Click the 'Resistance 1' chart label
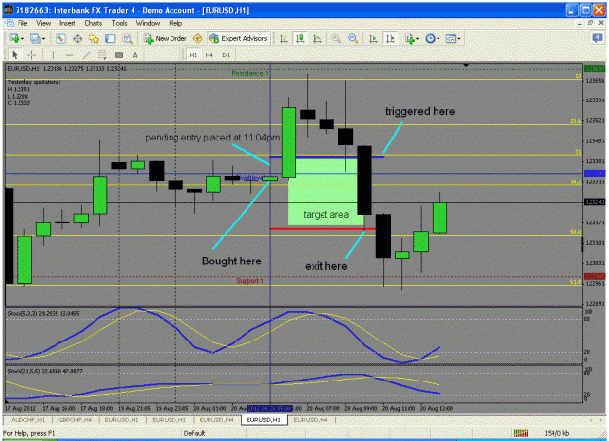Screen dimensions: 609x441 coord(249,73)
